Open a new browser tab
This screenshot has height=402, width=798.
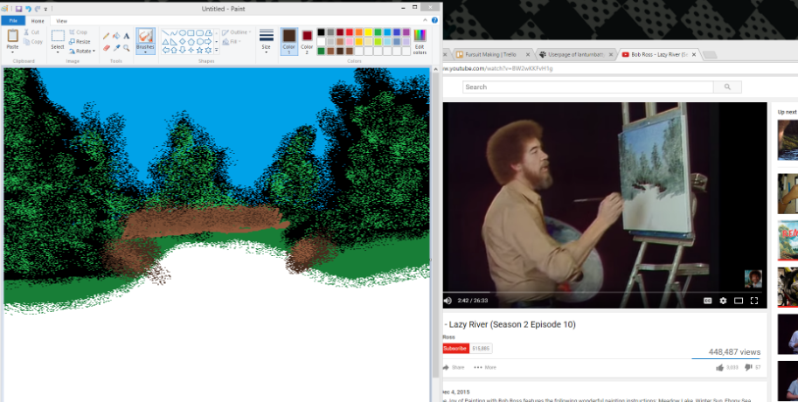pos(710,54)
